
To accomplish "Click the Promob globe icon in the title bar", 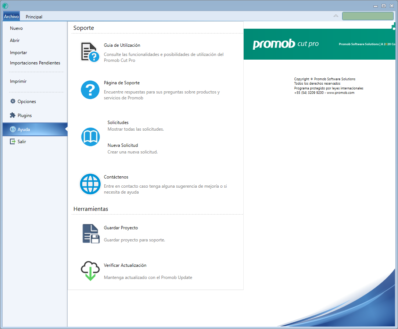I will [x=5, y=6].
